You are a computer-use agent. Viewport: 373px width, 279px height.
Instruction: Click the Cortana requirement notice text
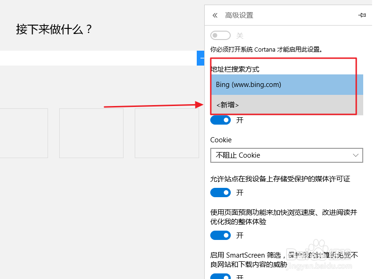pos(267,49)
